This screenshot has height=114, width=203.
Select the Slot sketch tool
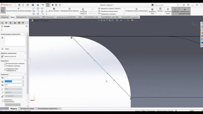click(x=34, y=14)
